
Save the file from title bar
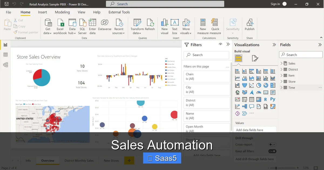(x=6, y=4)
